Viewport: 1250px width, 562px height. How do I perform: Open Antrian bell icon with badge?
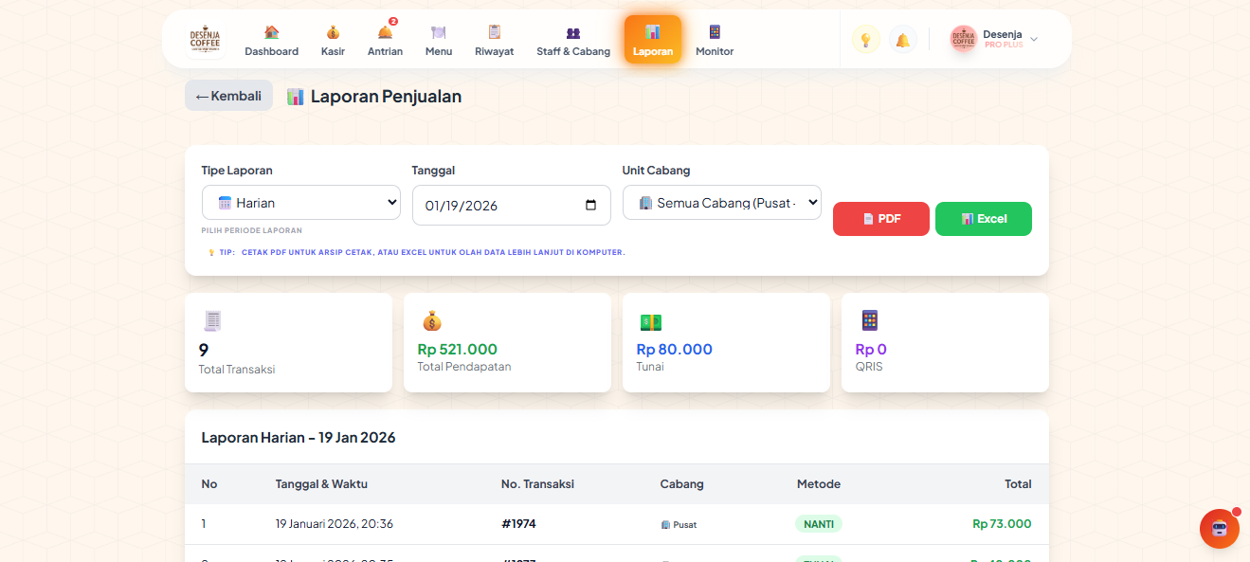(x=386, y=31)
